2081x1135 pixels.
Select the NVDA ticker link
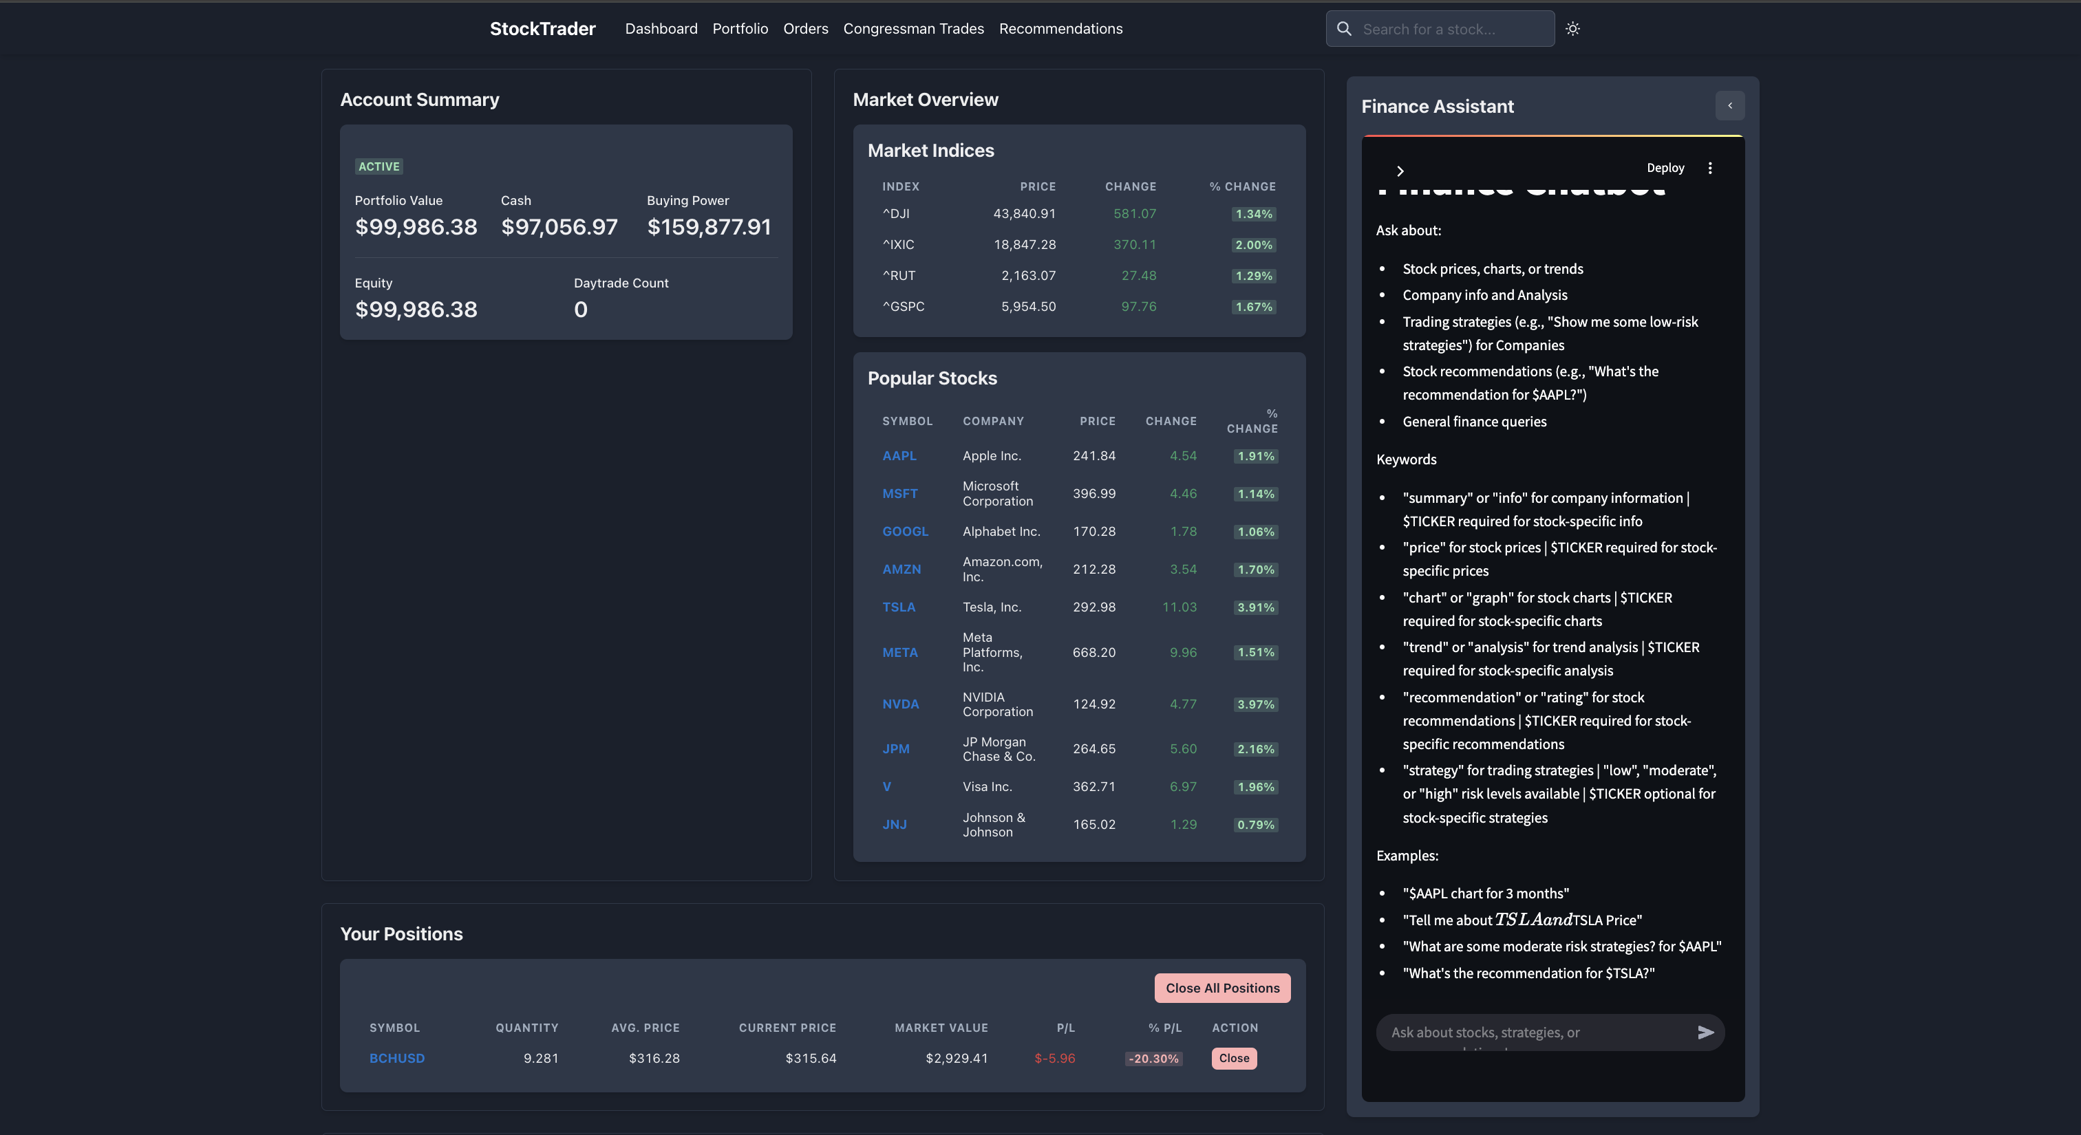(900, 704)
